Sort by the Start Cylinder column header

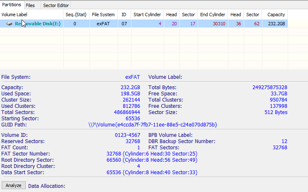click(147, 15)
